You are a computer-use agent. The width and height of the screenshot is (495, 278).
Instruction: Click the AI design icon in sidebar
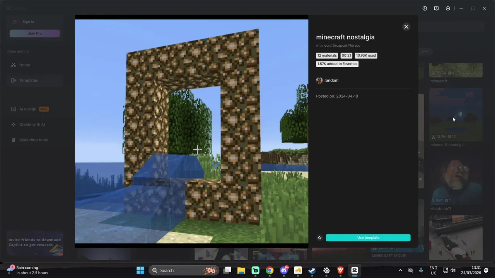[14, 109]
